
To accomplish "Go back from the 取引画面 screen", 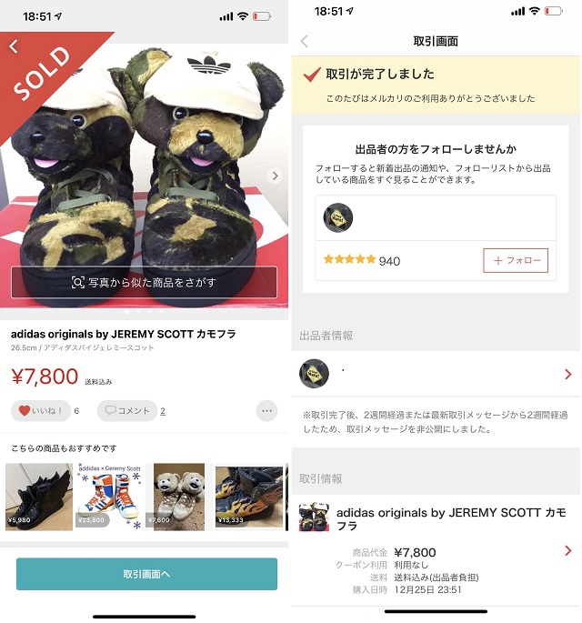I will click(x=305, y=41).
